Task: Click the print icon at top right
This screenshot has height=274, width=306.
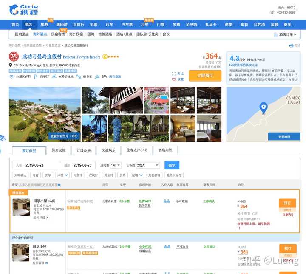Action: click(291, 45)
